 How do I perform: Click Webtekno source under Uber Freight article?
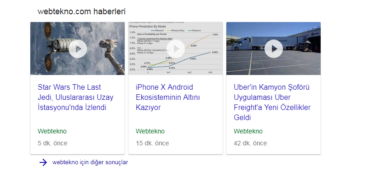[248, 131]
